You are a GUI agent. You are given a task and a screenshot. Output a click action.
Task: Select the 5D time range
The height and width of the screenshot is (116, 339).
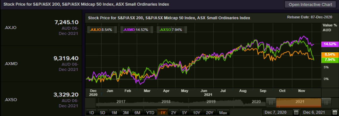(x=102, y=113)
